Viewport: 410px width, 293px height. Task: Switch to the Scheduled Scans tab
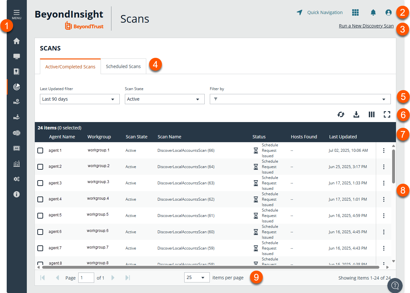click(x=123, y=66)
